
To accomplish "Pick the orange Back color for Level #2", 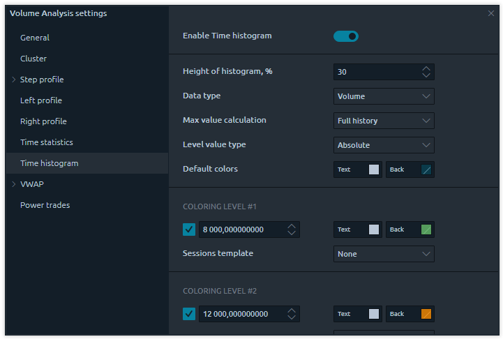I will point(426,314).
